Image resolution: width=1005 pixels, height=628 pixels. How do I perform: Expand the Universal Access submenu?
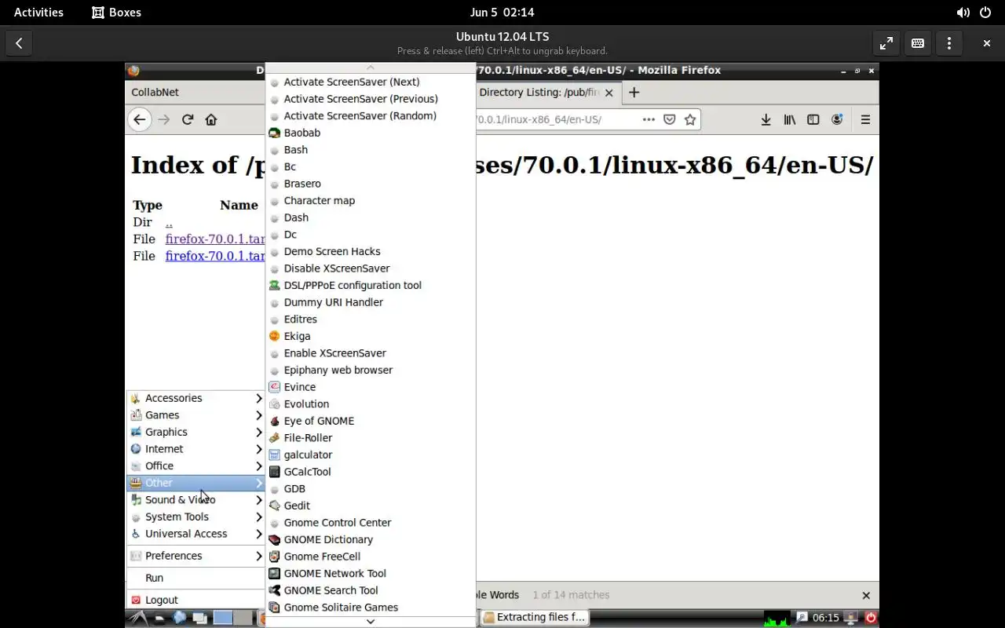196,534
